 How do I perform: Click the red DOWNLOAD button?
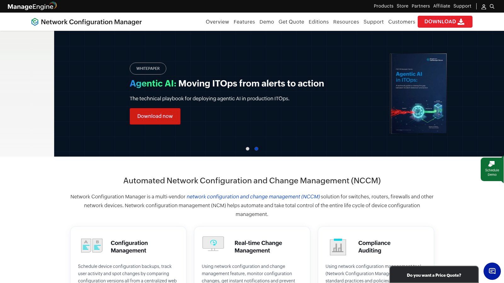(445, 22)
